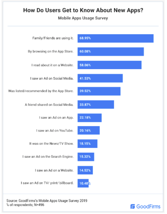Click the 33.87% friend shared bar

96,105
